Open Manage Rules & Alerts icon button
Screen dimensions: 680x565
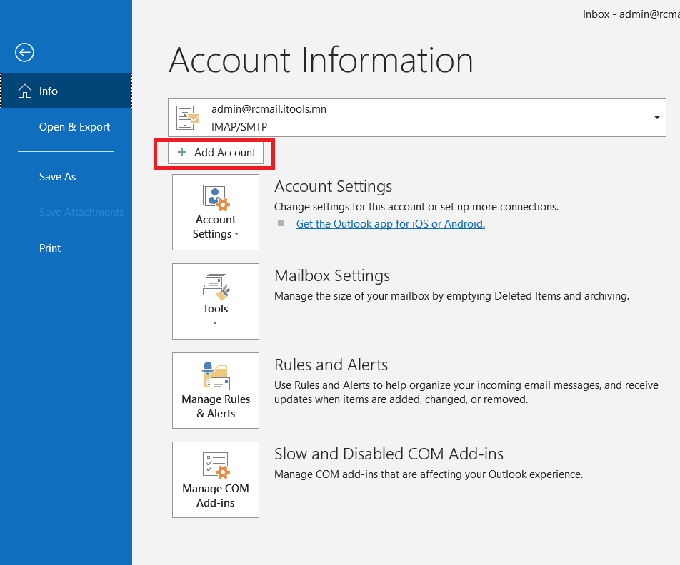click(x=215, y=390)
